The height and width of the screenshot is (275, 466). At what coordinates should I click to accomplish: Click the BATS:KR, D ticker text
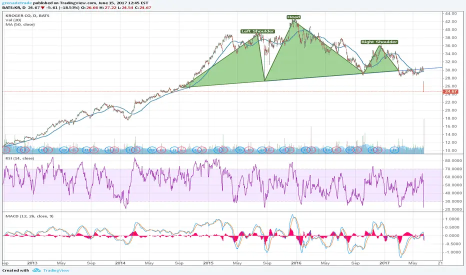pyautogui.click(x=14, y=7)
